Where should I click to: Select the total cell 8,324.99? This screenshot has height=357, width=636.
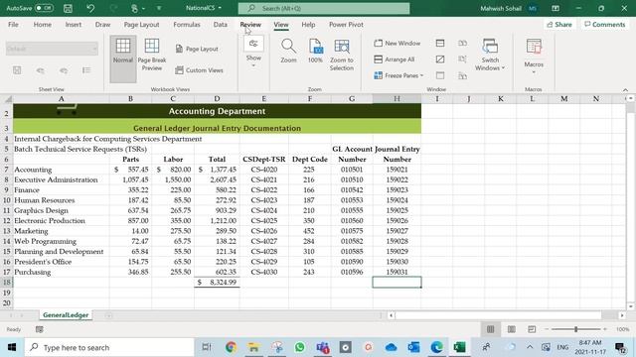217,282
